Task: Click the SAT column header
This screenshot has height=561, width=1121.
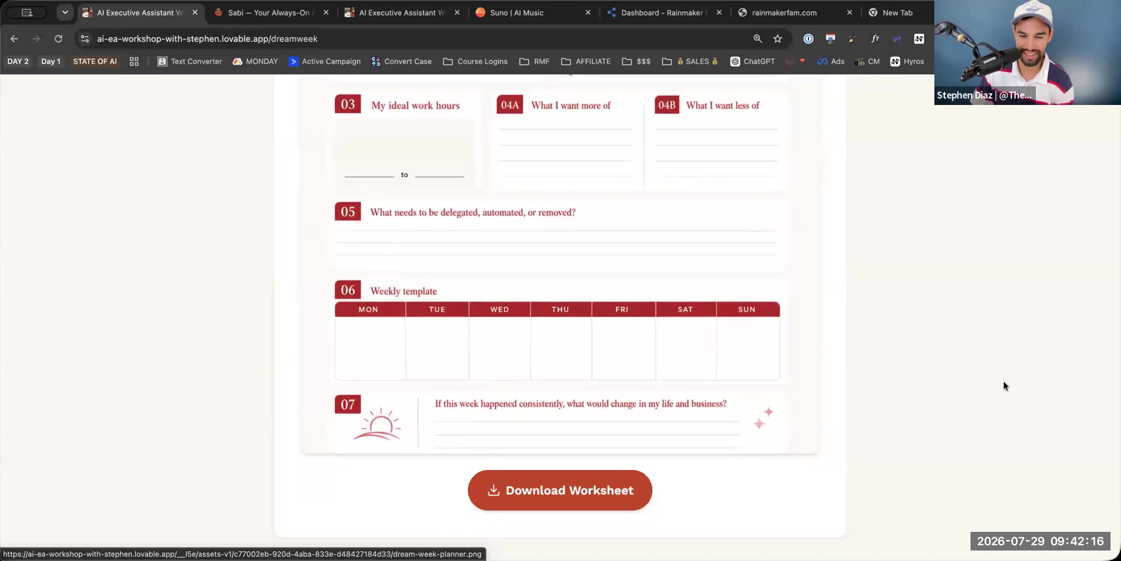Action: point(685,310)
